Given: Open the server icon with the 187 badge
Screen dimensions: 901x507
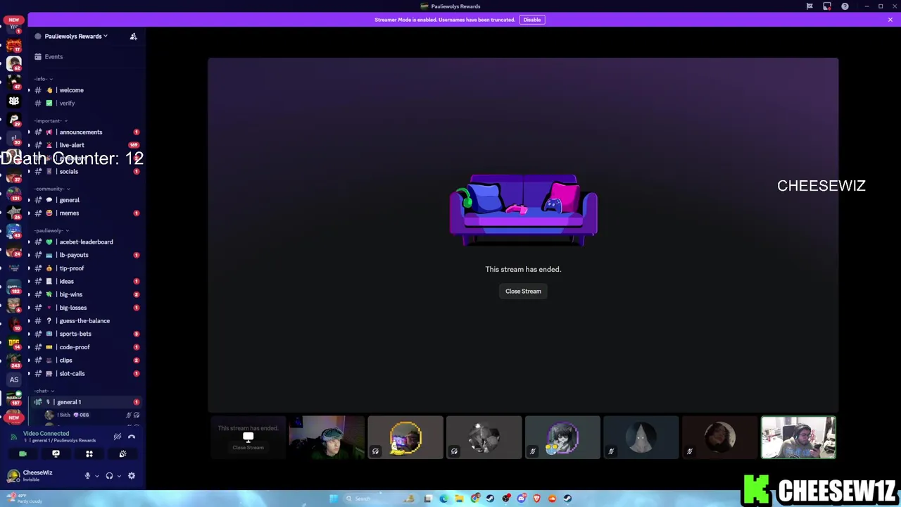Looking at the screenshot, I should point(13,399).
